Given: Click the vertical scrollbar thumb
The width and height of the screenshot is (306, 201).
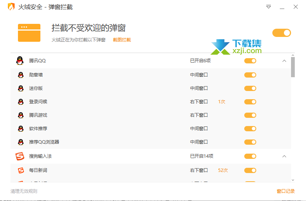Looking at the screenshot, I should coord(293,67).
